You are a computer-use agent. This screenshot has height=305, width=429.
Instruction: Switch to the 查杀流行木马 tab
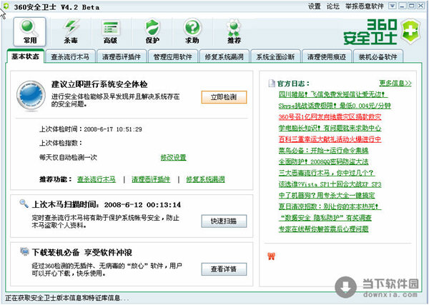click(x=70, y=57)
